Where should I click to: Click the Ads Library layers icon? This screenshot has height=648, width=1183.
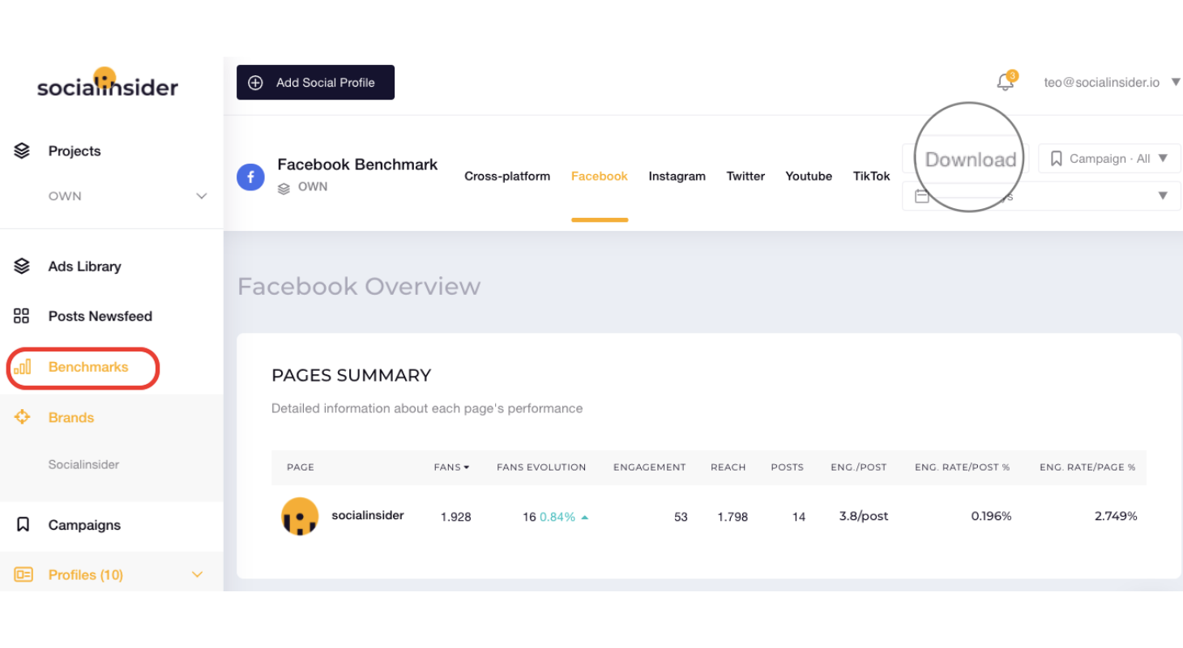point(22,266)
